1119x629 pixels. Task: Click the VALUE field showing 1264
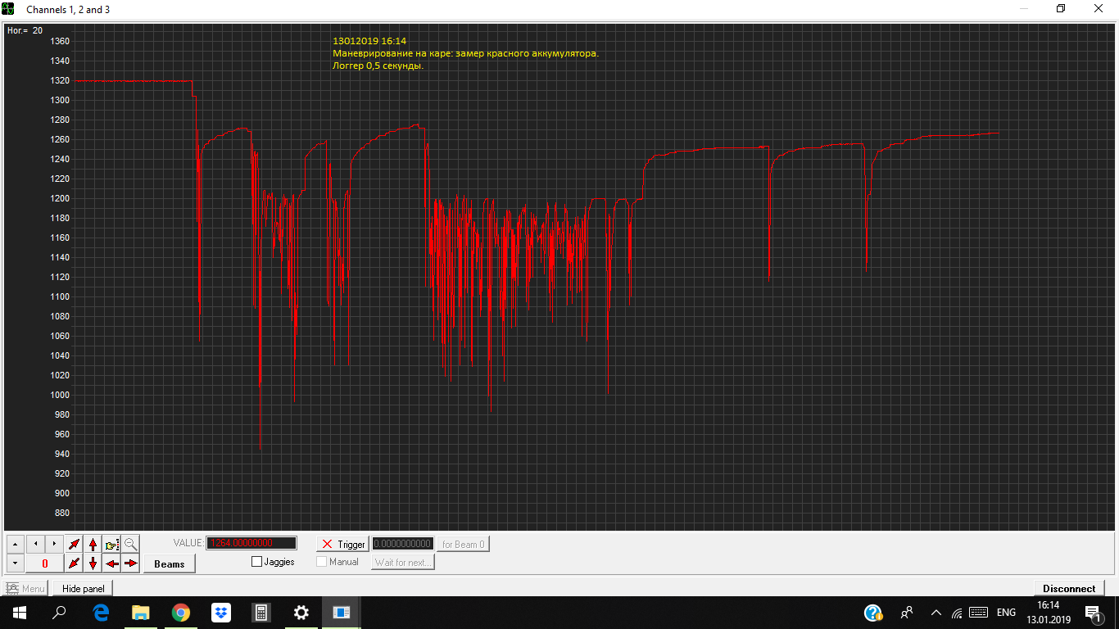click(x=251, y=543)
